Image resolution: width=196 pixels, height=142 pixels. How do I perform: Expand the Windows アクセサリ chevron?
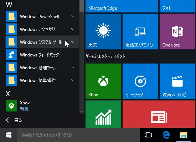pos(73,29)
